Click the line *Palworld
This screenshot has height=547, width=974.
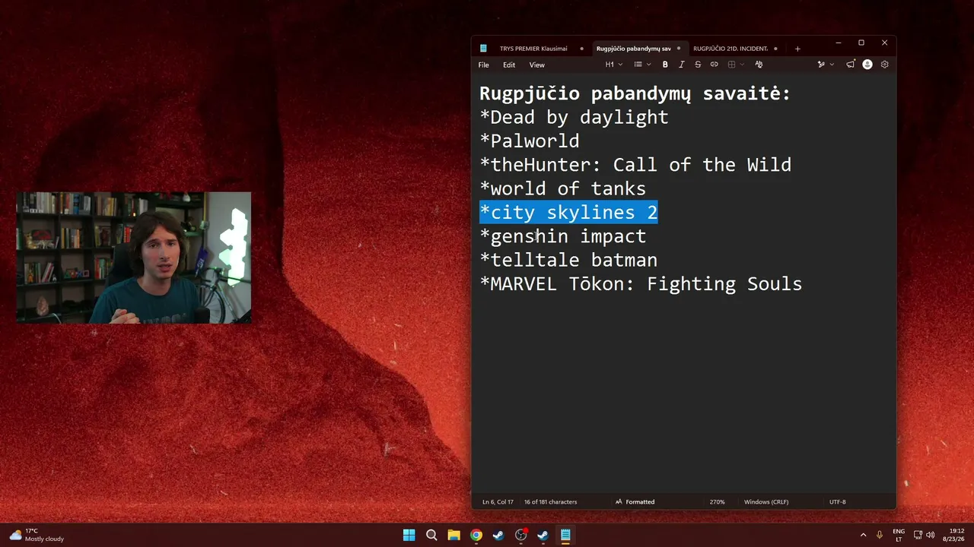pos(530,141)
